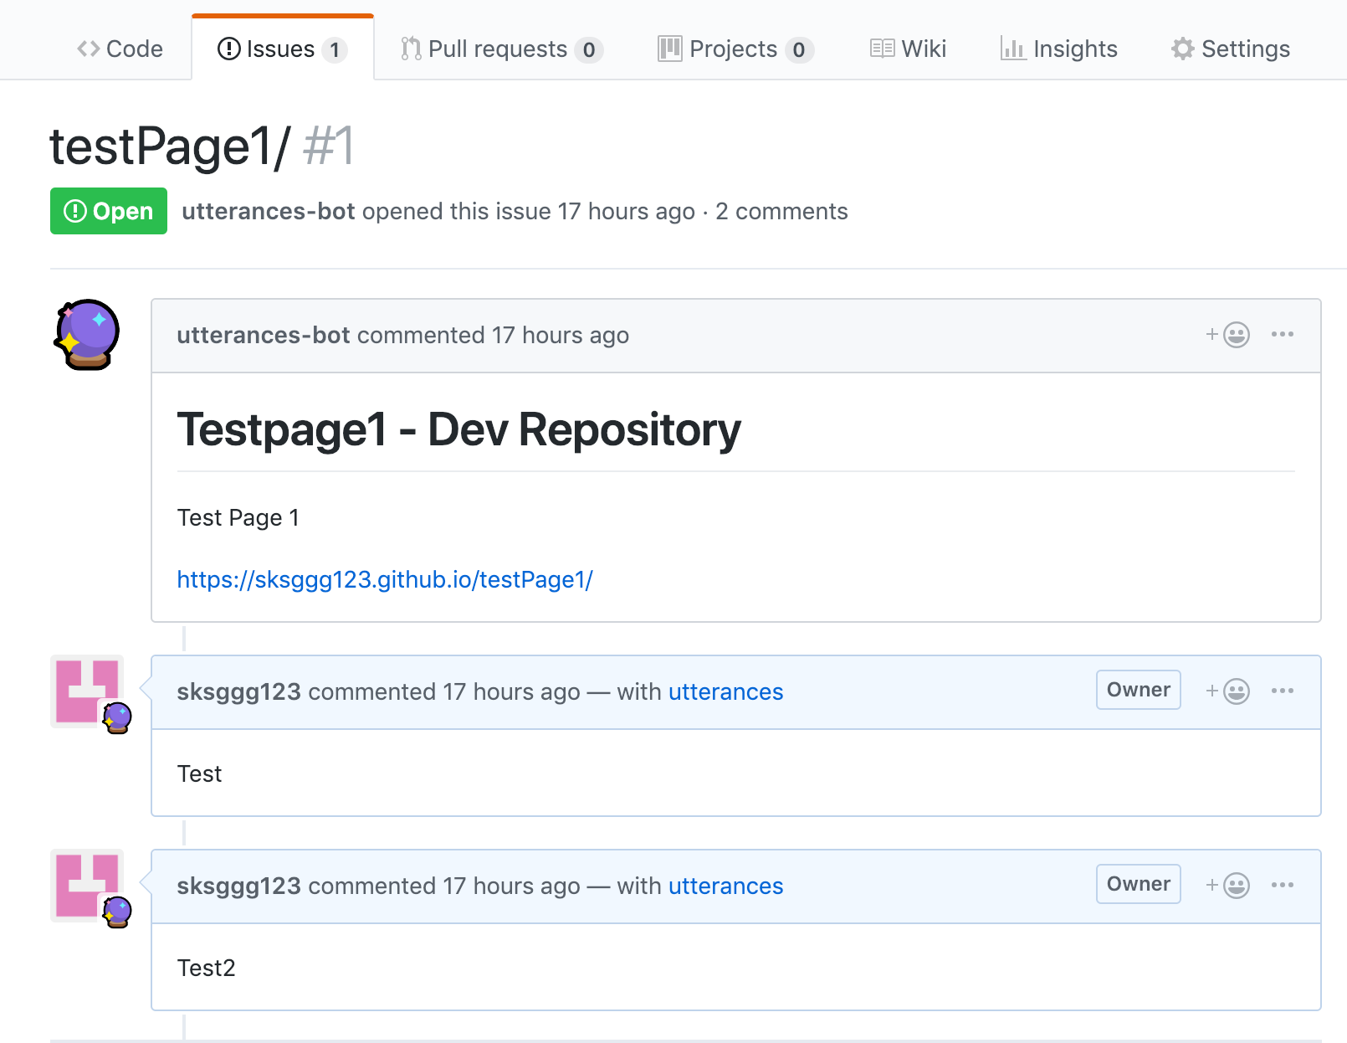Go to the Projects tab
This screenshot has width=1347, height=1043.
pos(735,49)
